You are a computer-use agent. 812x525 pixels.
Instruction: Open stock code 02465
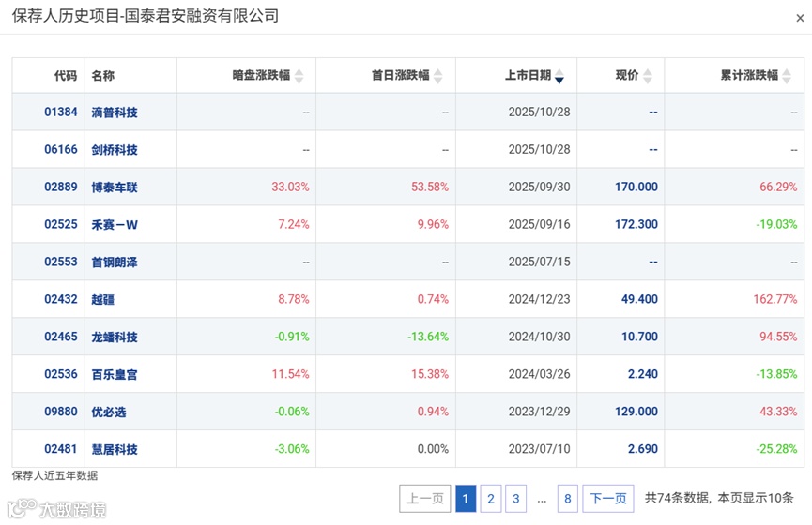pos(61,337)
